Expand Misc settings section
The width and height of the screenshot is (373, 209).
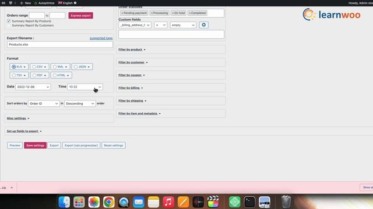(18, 118)
